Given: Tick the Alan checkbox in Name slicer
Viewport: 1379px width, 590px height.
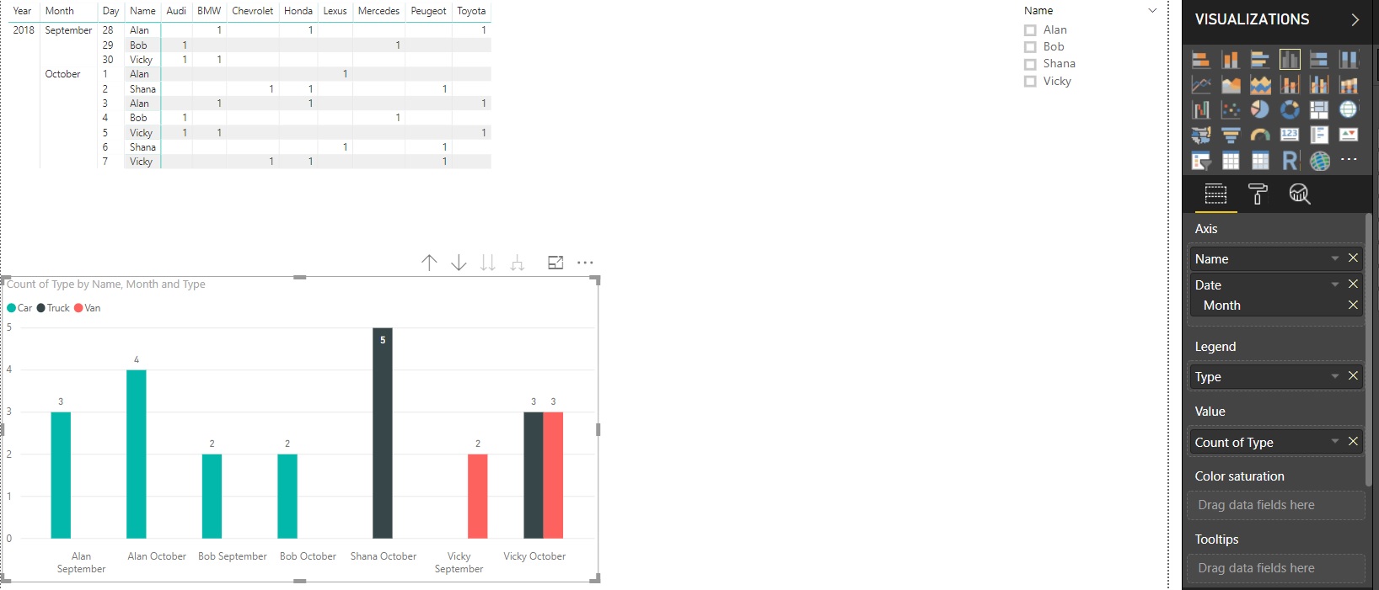Looking at the screenshot, I should (1030, 30).
